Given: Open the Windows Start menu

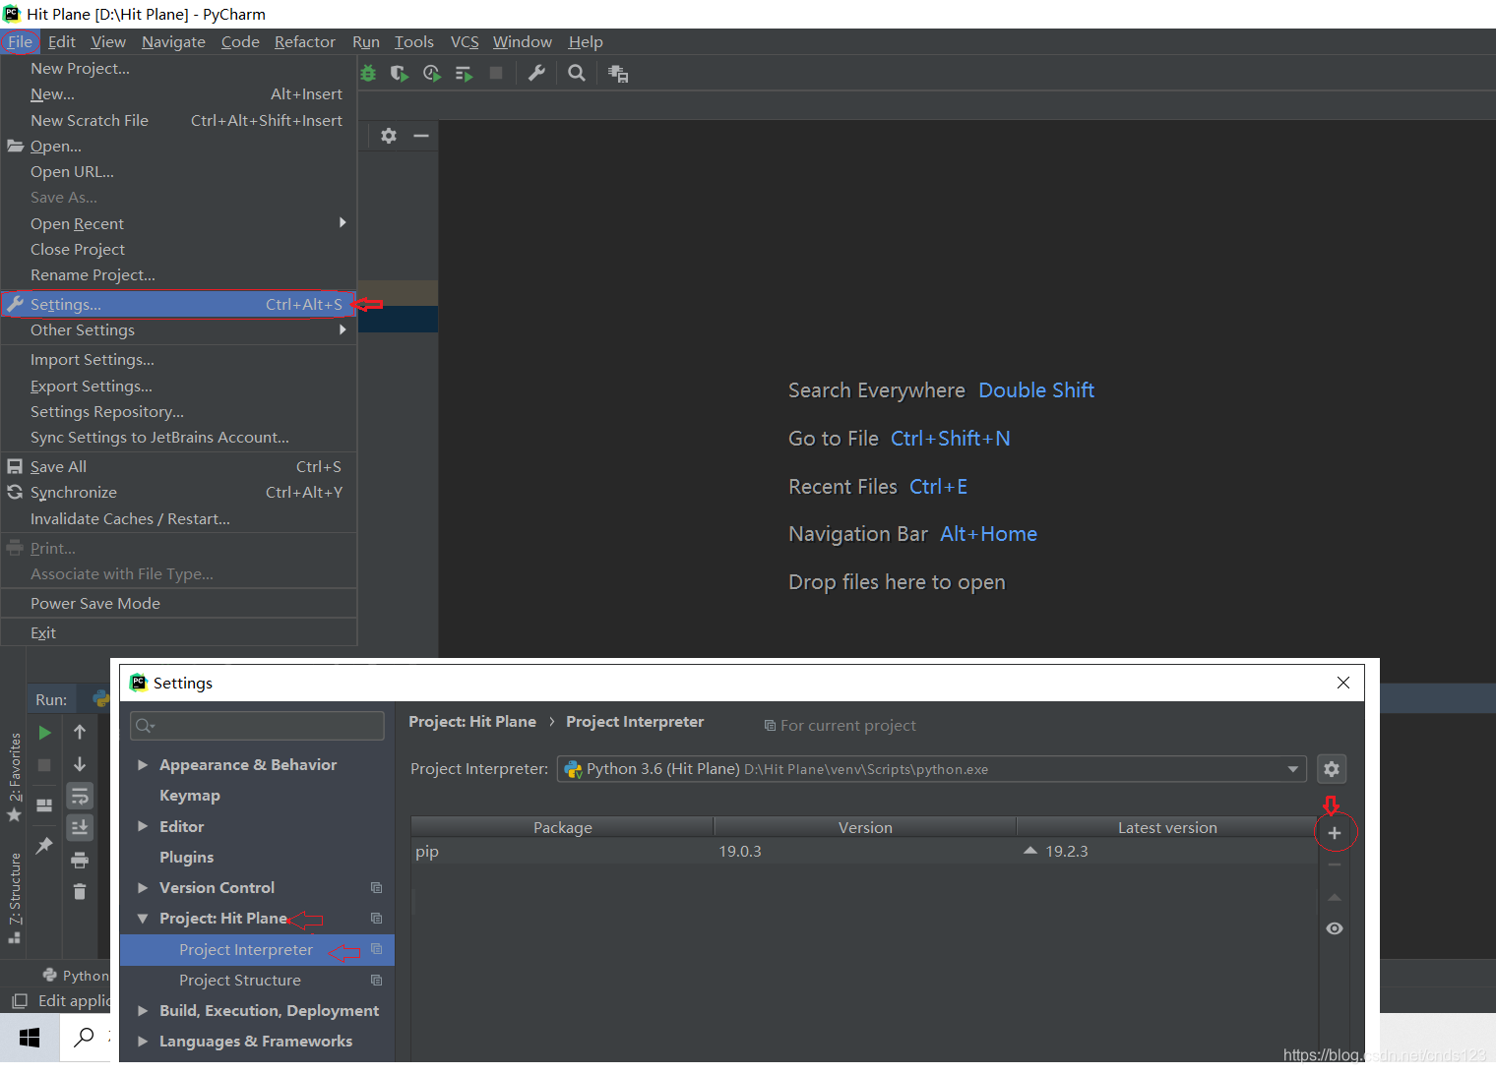Looking at the screenshot, I should pyautogui.click(x=30, y=1038).
